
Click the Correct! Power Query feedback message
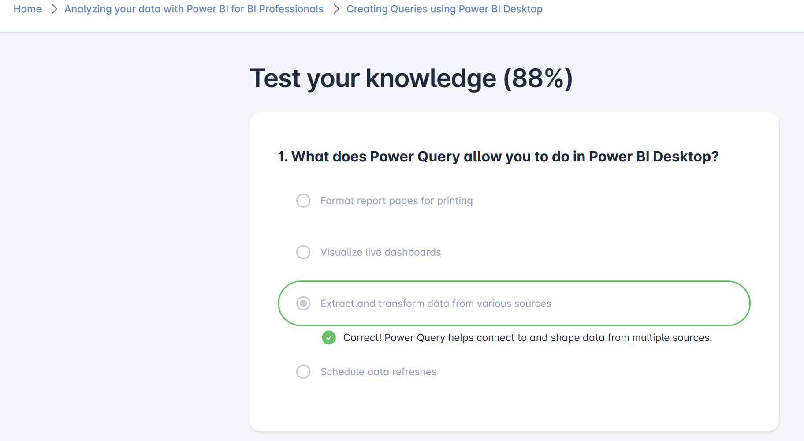click(x=528, y=338)
